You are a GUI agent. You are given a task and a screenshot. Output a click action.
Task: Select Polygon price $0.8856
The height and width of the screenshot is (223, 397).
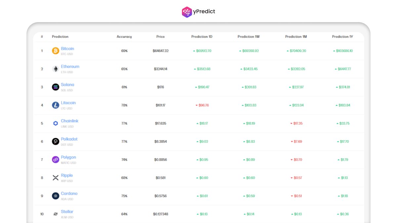160,160
